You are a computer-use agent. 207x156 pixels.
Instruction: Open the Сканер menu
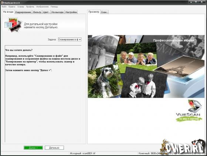click(x=21, y=7)
